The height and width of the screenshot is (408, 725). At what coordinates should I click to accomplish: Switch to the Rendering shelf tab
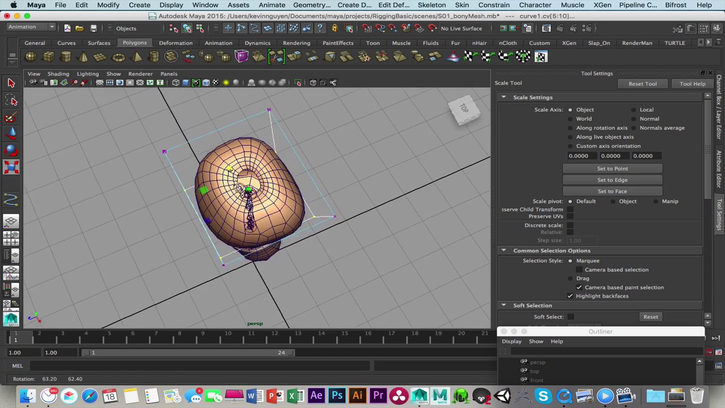(296, 43)
